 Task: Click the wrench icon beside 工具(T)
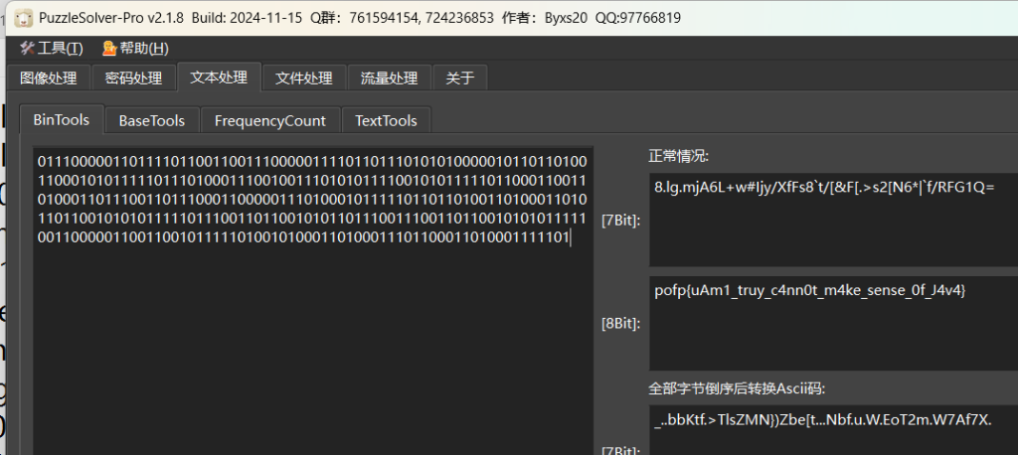click(27, 49)
